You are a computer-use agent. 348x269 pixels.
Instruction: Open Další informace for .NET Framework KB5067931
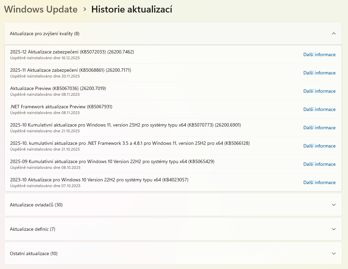point(319,109)
